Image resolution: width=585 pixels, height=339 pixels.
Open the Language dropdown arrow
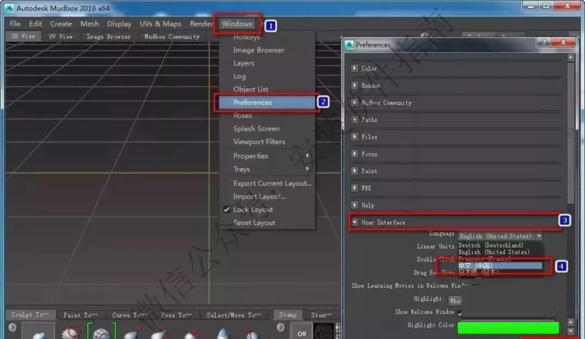coord(539,236)
